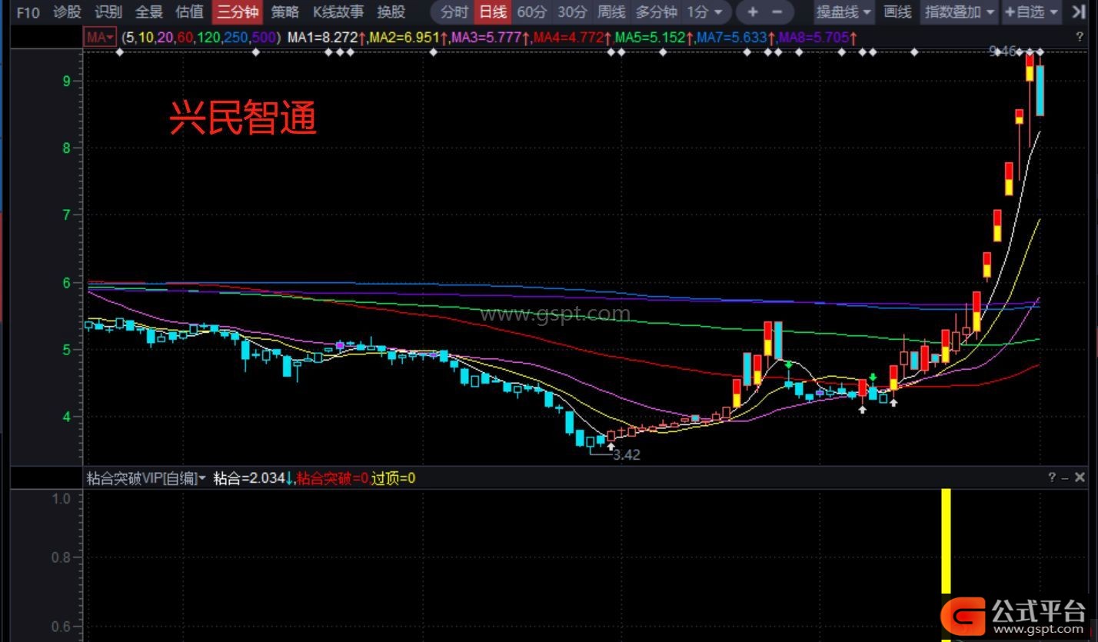Screen dimensions: 1098x642
Task: Open the 全景 panorama view
Action: click(x=148, y=12)
